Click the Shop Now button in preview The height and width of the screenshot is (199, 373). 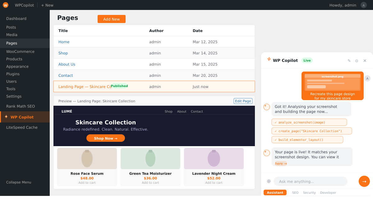106,138
